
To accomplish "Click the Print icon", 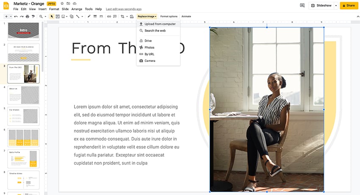I will (x=27, y=17).
